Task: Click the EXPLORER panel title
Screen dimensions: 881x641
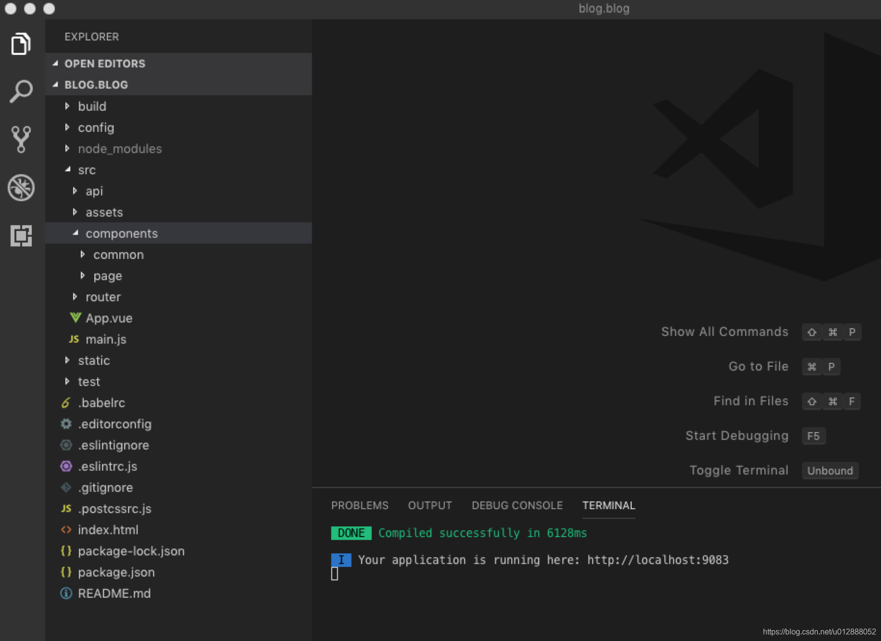Action: click(91, 37)
